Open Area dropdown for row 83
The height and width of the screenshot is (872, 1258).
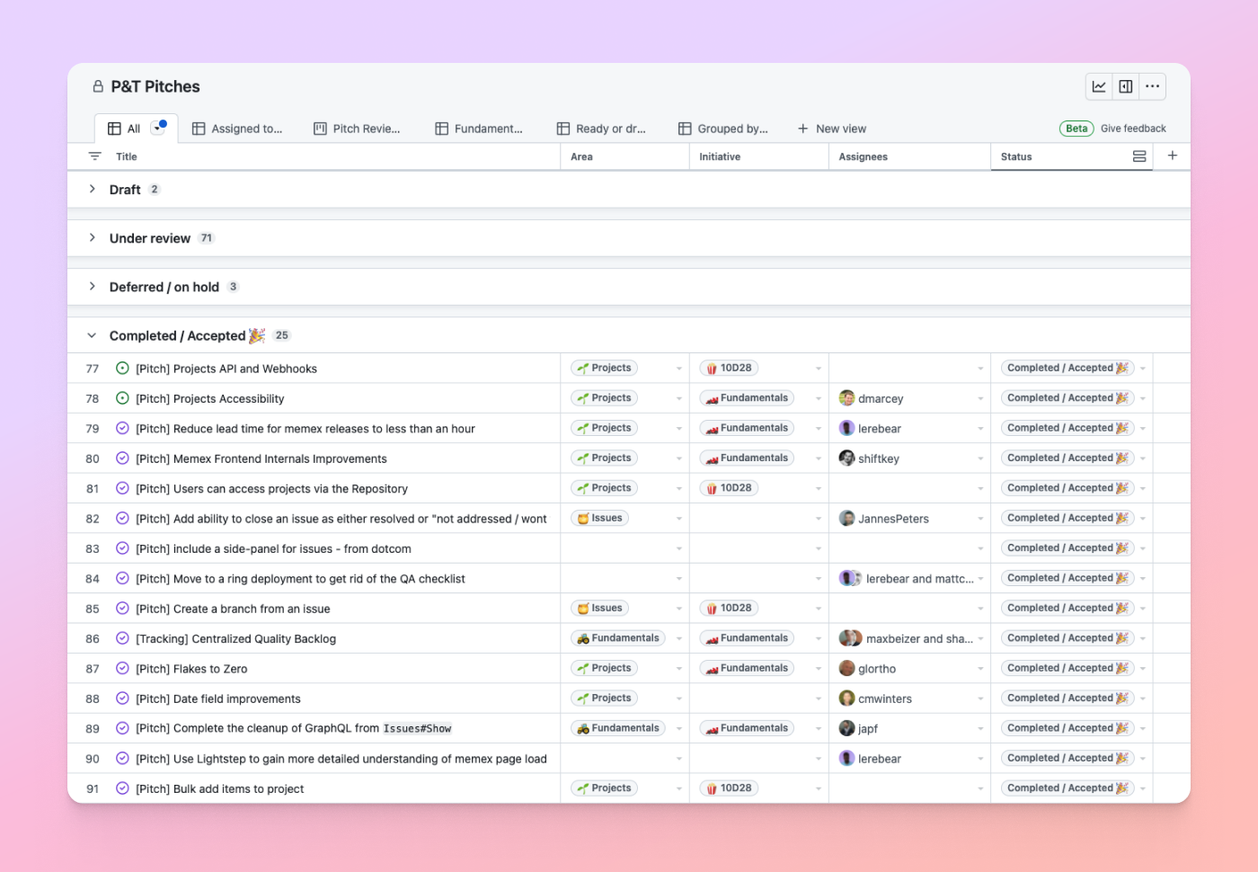pos(678,548)
